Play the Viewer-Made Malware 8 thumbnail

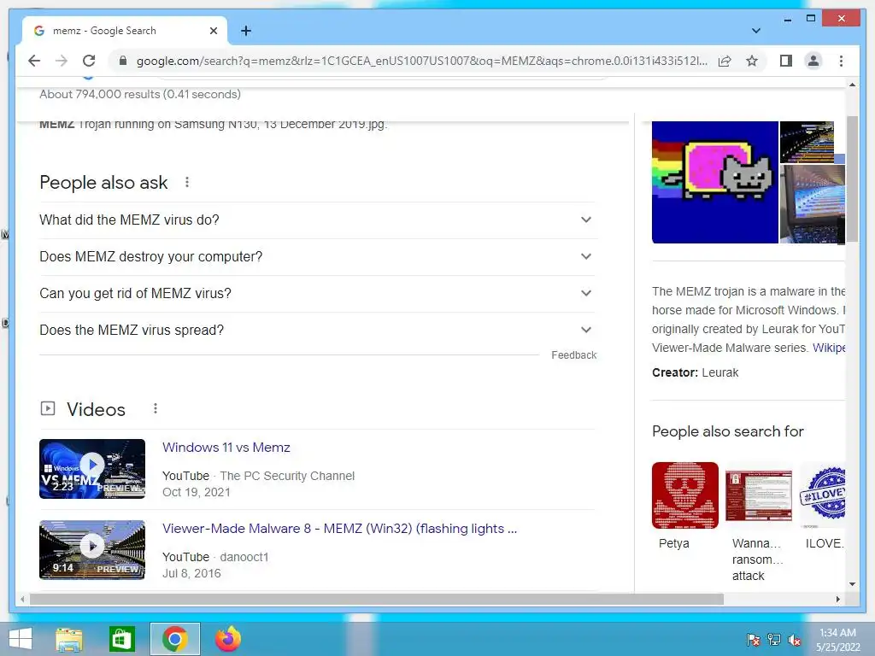(x=92, y=549)
